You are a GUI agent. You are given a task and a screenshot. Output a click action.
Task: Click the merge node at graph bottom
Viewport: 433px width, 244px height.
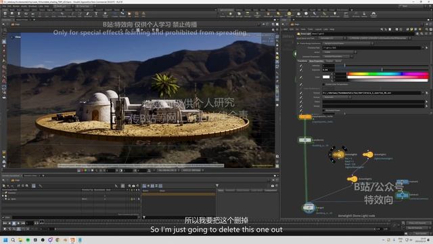pyautogui.click(x=309, y=207)
